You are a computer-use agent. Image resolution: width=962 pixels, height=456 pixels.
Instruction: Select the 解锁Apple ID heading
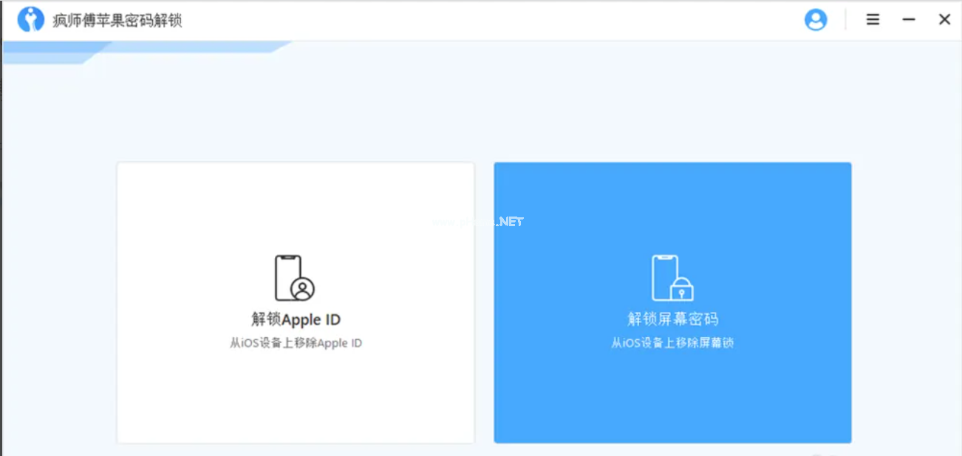coord(296,319)
